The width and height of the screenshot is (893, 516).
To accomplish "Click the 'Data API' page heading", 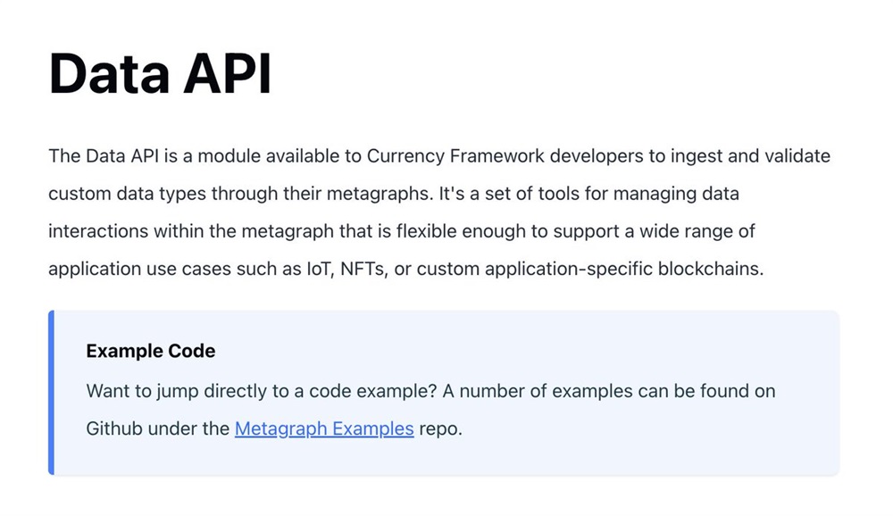I will 160,73.
